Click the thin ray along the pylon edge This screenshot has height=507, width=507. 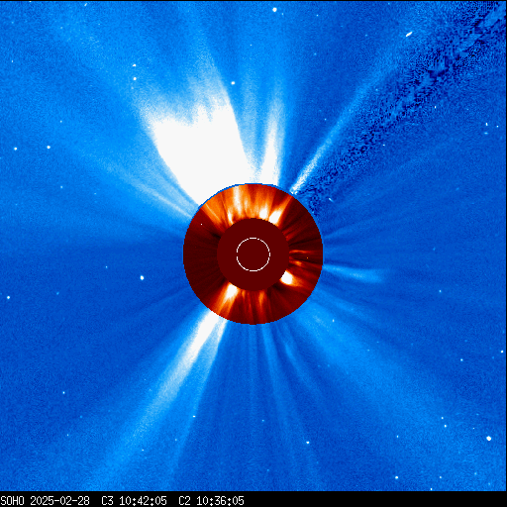pos(317,155)
